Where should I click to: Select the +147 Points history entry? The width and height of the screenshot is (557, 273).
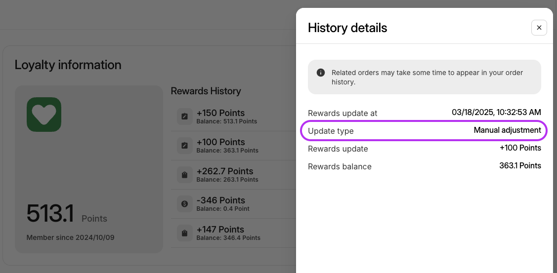coord(234,233)
